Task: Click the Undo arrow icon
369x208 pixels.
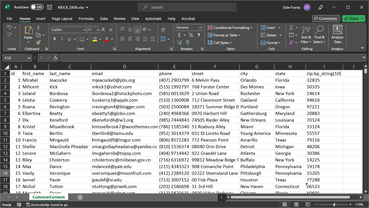Action: (9, 27)
